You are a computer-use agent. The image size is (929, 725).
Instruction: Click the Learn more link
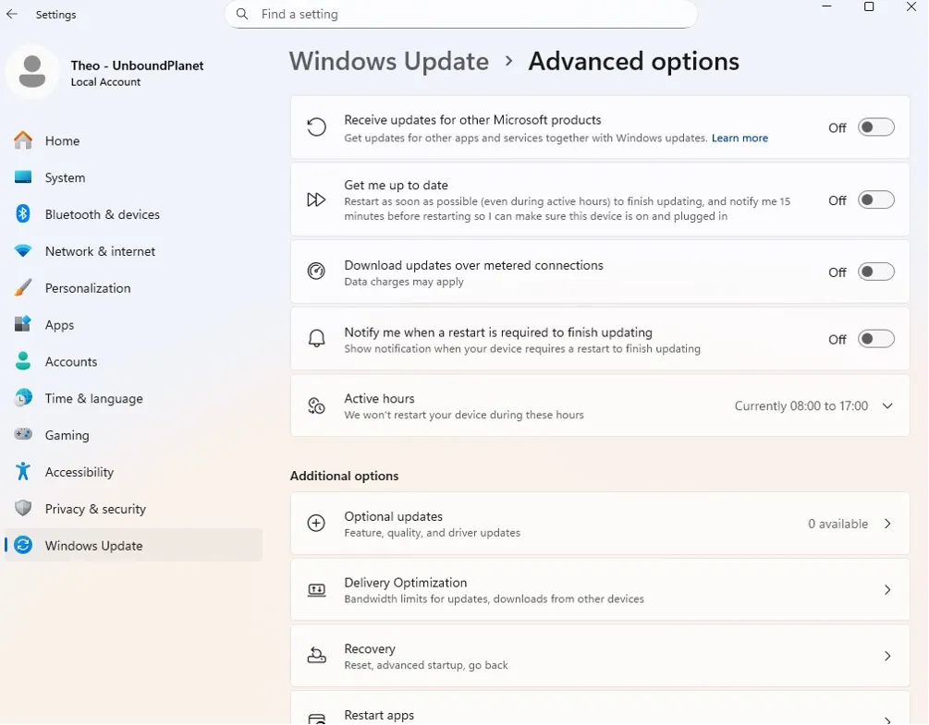(x=740, y=138)
